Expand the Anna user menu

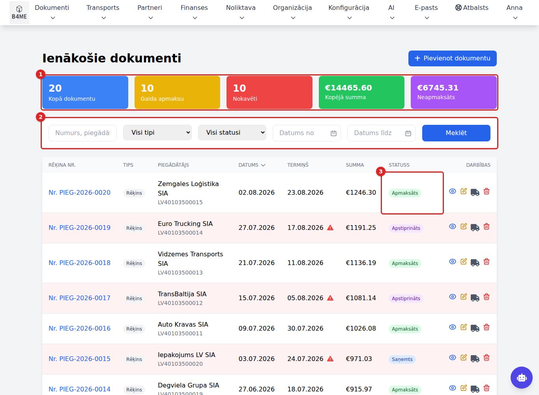pyautogui.click(x=515, y=12)
